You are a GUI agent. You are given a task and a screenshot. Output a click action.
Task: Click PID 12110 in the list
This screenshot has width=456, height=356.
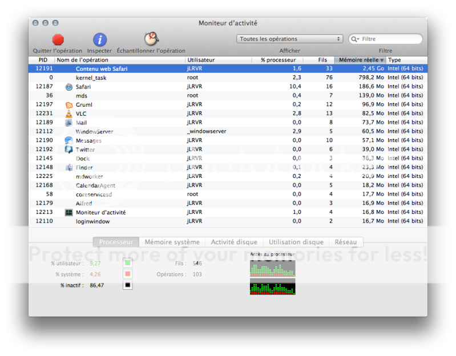point(44,221)
